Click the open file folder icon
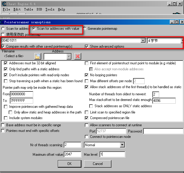 38,56
